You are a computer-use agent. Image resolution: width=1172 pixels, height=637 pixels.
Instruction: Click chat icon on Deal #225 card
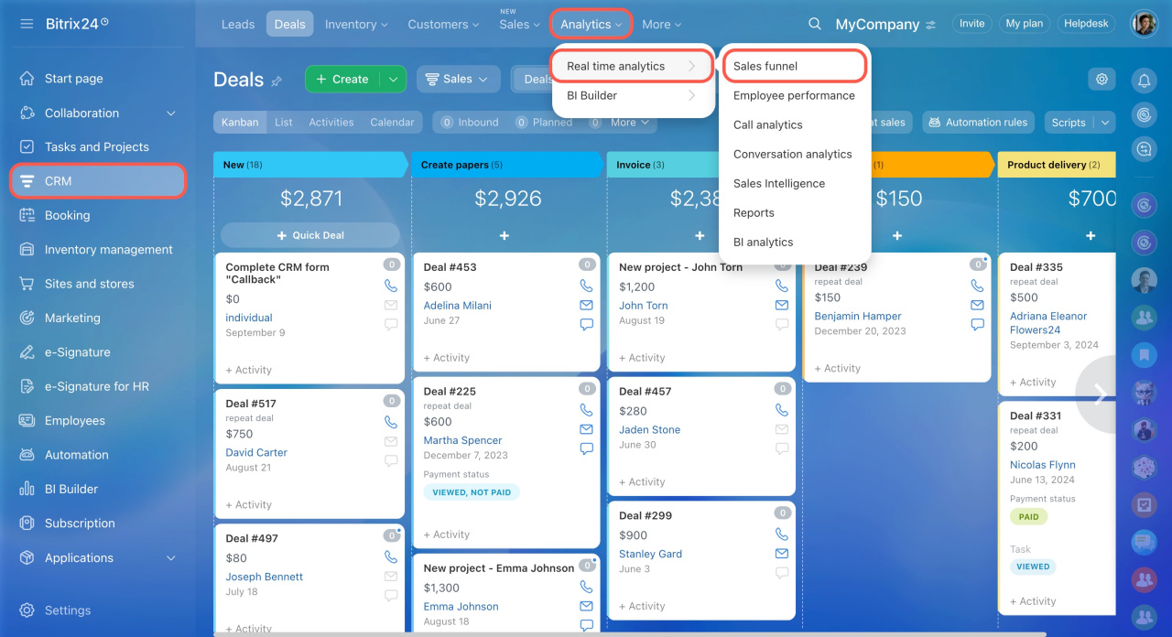[x=586, y=448]
